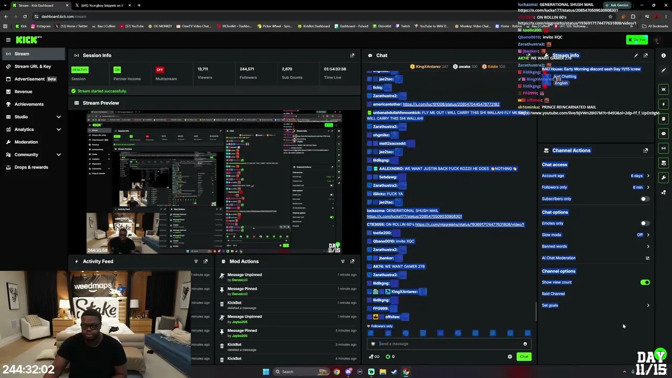672x378 pixels.
Task: Click Windows taskbar Search box
Action: pyautogui.click(x=302, y=372)
